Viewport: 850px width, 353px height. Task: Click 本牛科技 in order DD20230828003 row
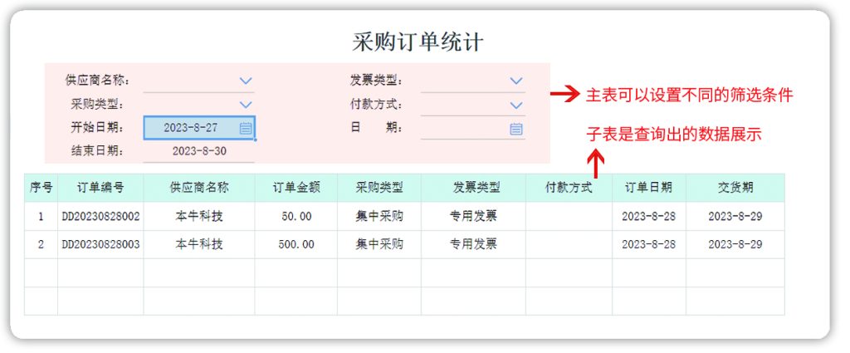coord(199,244)
